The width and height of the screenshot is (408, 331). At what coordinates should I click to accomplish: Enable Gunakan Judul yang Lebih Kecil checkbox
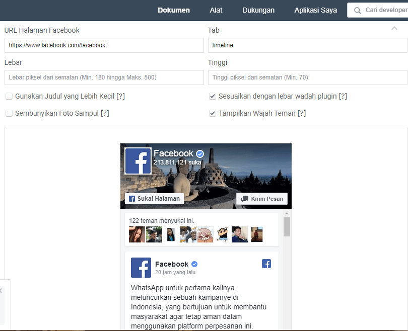pyautogui.click(x=9, y=96)
